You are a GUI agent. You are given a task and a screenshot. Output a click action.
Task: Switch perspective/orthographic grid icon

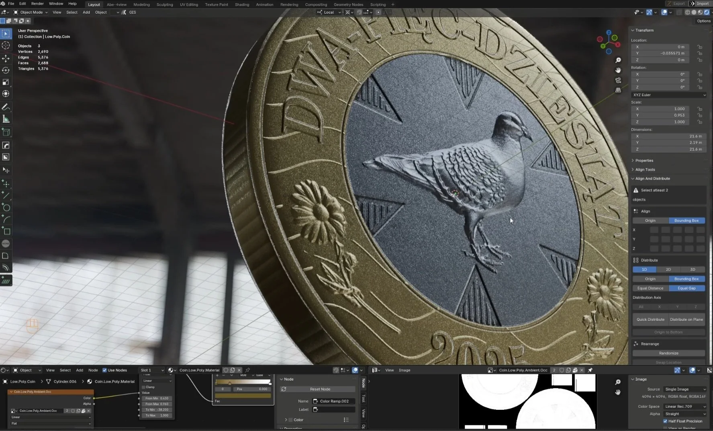click(x=618, y=90)
